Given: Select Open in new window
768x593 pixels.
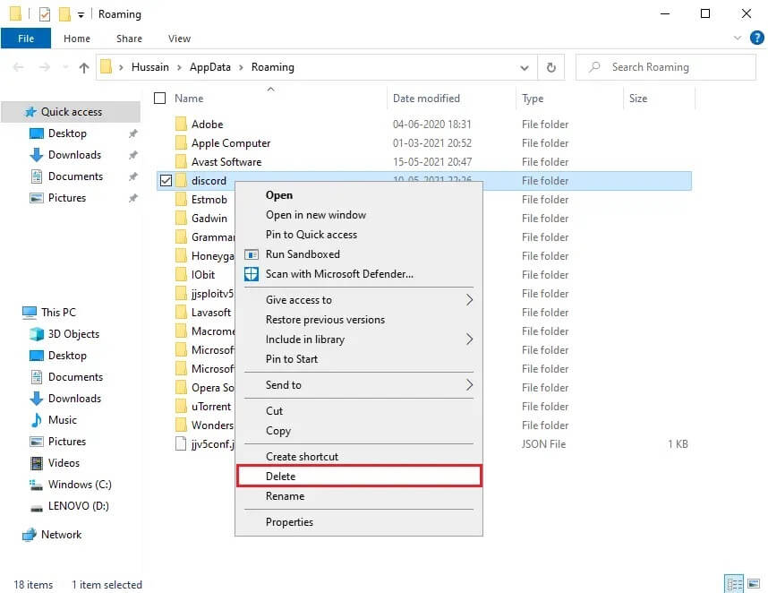Looking at the screenshot, I should coord(359,215).
